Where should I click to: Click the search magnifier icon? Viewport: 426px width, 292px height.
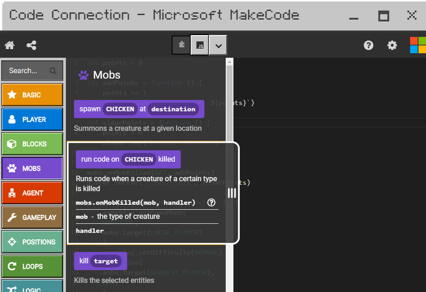coord(53,71)
